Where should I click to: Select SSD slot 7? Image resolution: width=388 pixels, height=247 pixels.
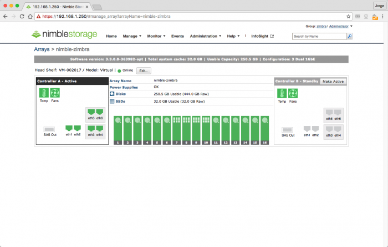[176, 130]
